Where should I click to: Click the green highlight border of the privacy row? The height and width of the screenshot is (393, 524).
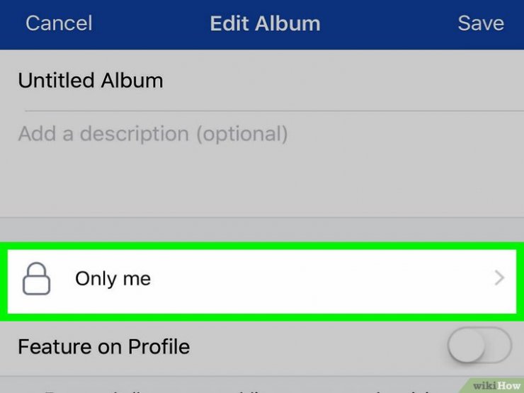tap(262, 246)
